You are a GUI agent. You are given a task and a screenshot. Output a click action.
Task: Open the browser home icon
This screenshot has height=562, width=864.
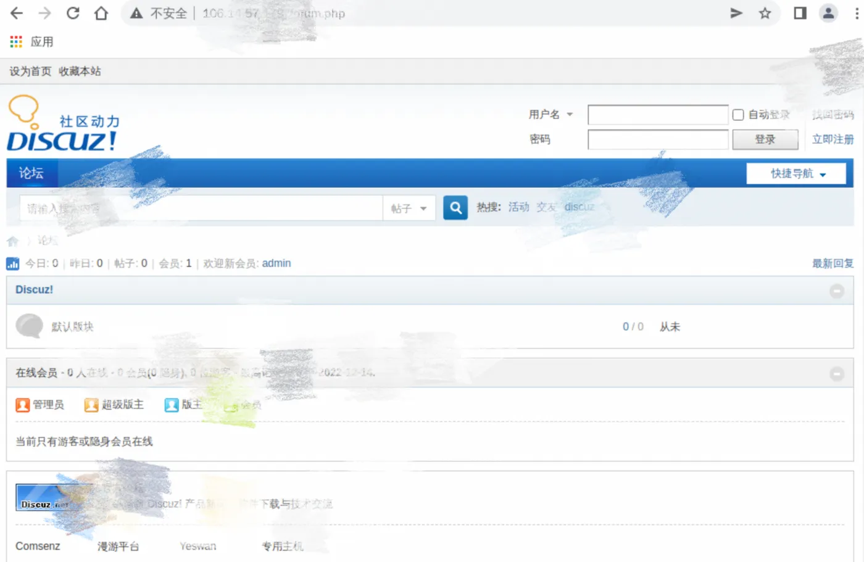pos(101,13)
